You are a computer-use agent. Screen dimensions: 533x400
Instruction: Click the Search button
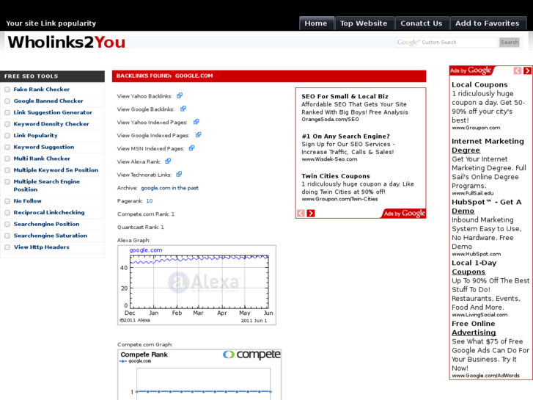pyautogui.click(x=510, y=43)
